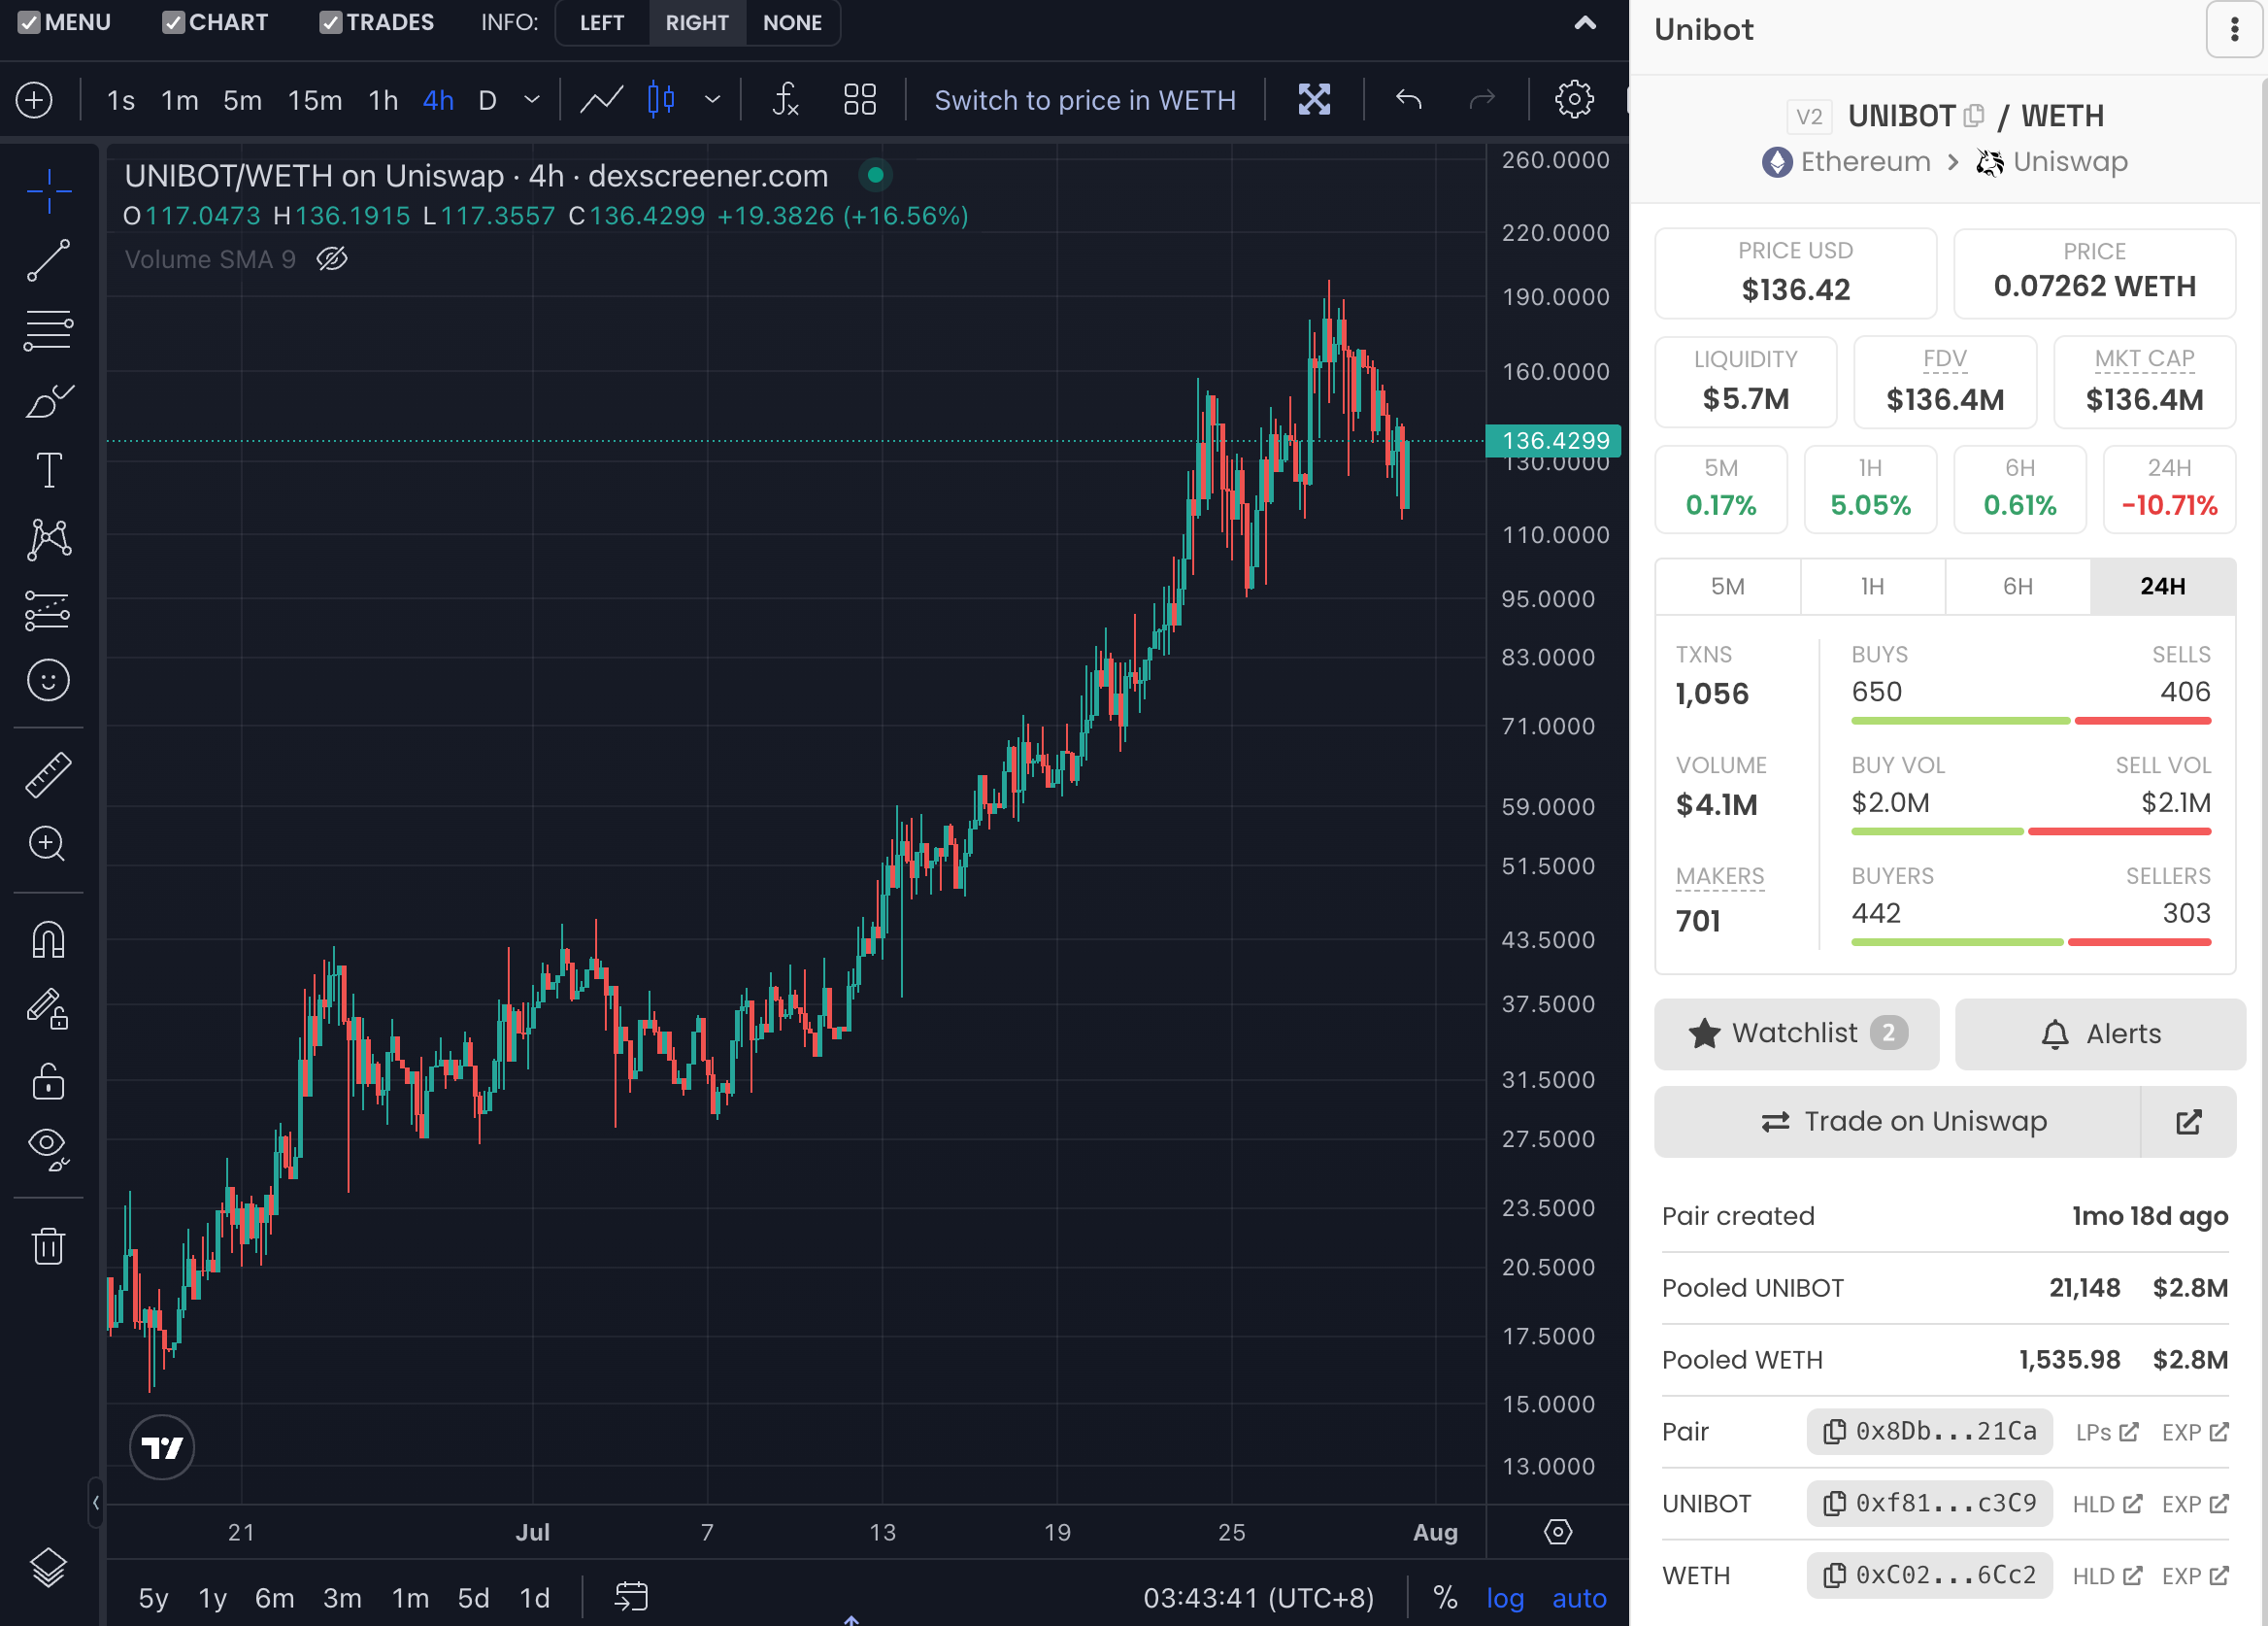The height and width of the screenshot is (1626, 2268).
Task: Choose the text annotation tool
Action: pyautogui.click(x=48, y=470)
